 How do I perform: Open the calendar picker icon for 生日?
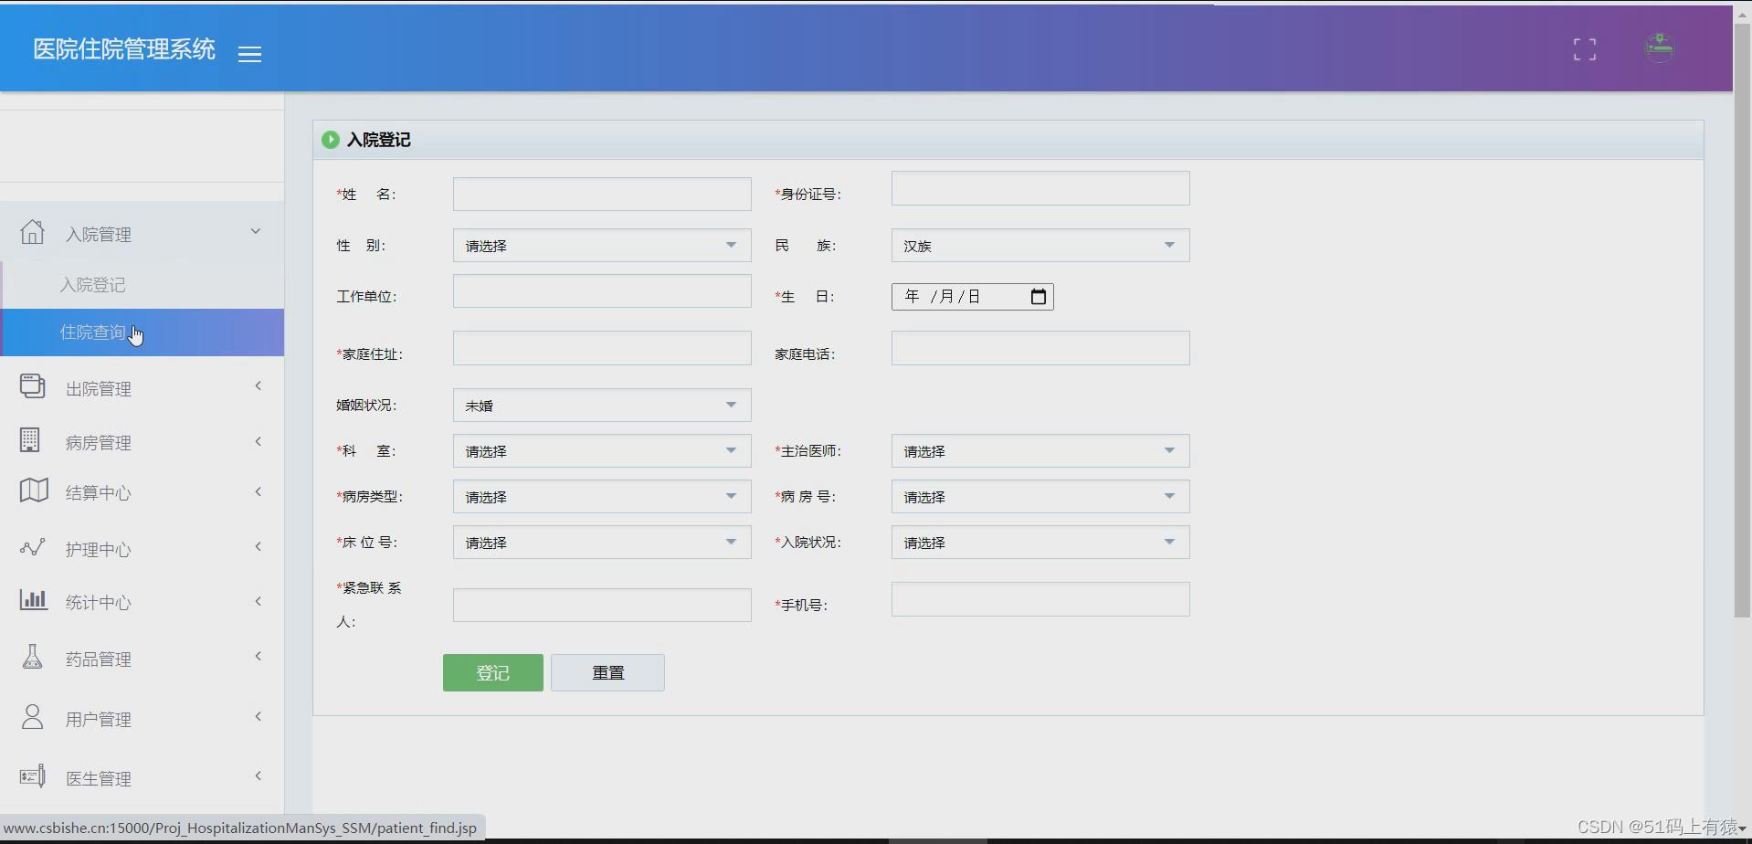1039,296
